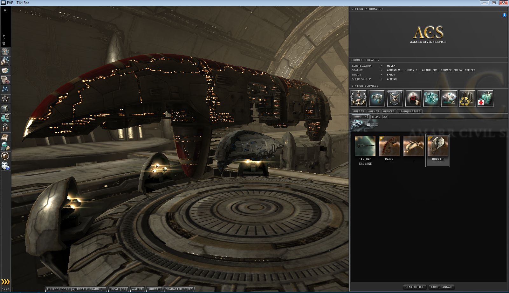Open the ship fitting station service
Screen dimensions: 509x293
point(377,98)
